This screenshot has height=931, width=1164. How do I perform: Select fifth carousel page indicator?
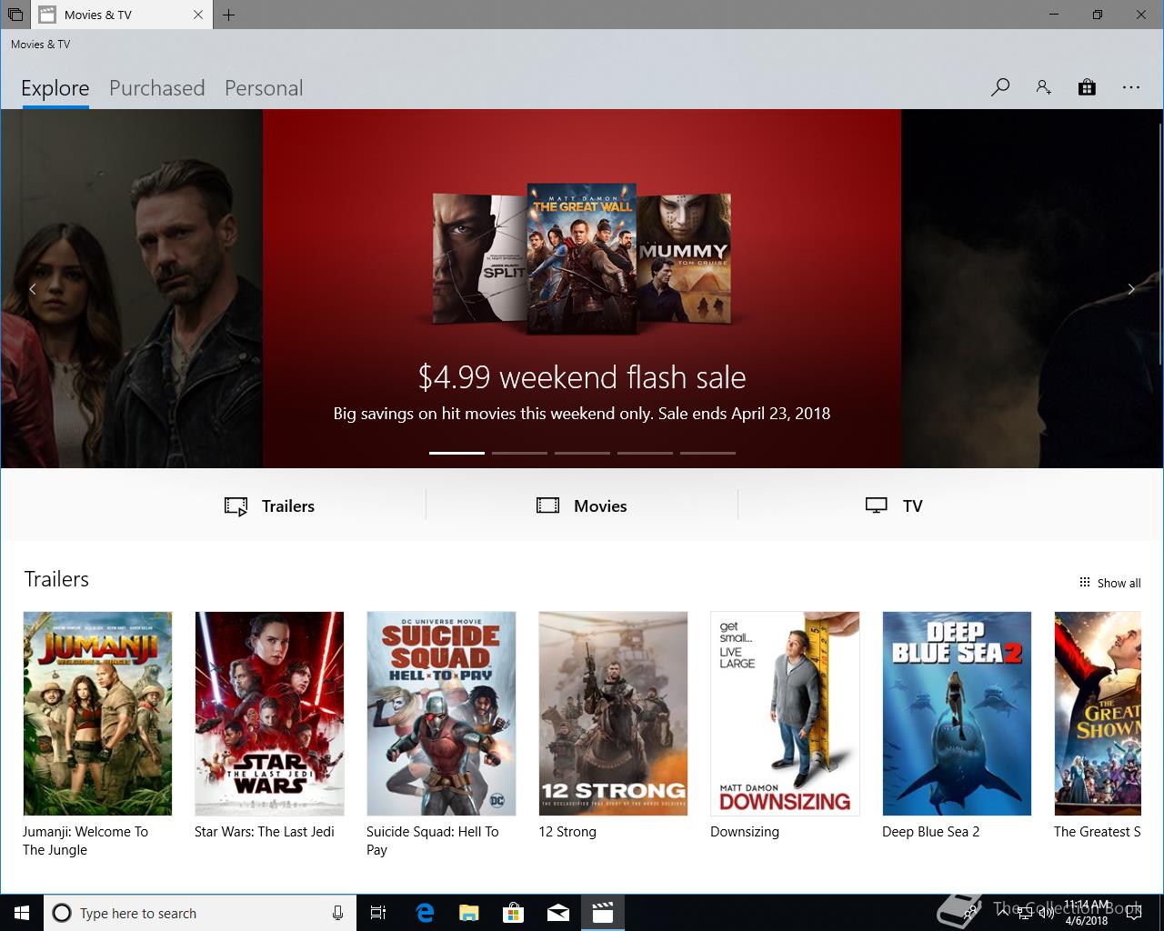[707, 453]
